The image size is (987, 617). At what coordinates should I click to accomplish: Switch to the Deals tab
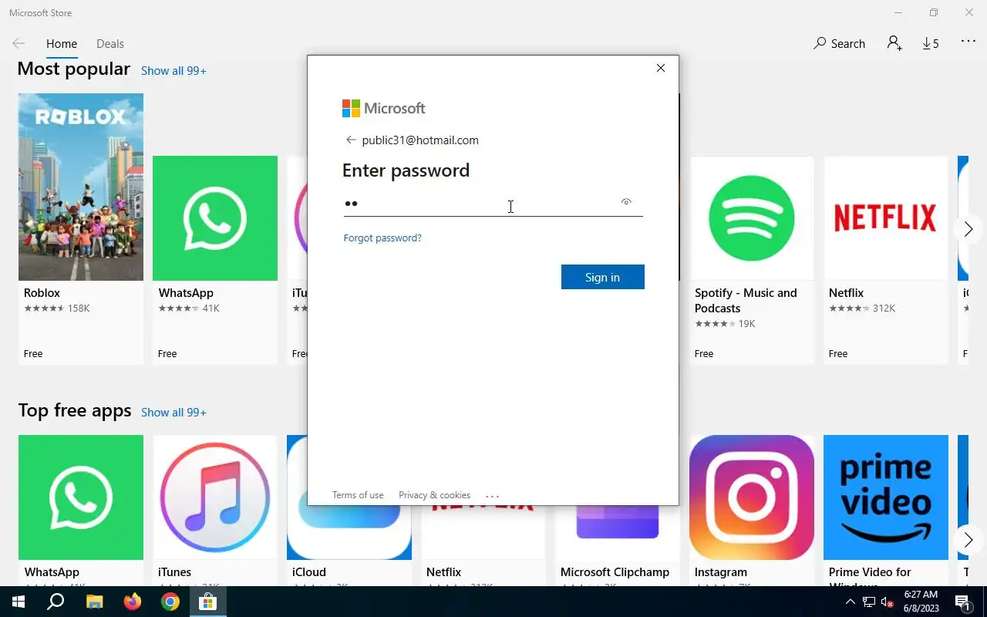(110, 44)
